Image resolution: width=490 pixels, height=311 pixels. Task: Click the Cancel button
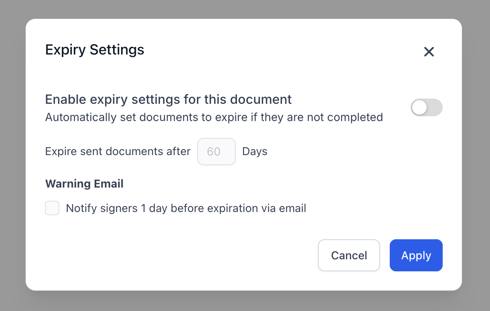349,255
